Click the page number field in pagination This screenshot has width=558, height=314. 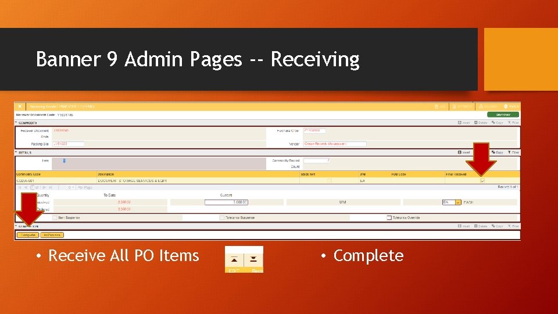[33, 187]
